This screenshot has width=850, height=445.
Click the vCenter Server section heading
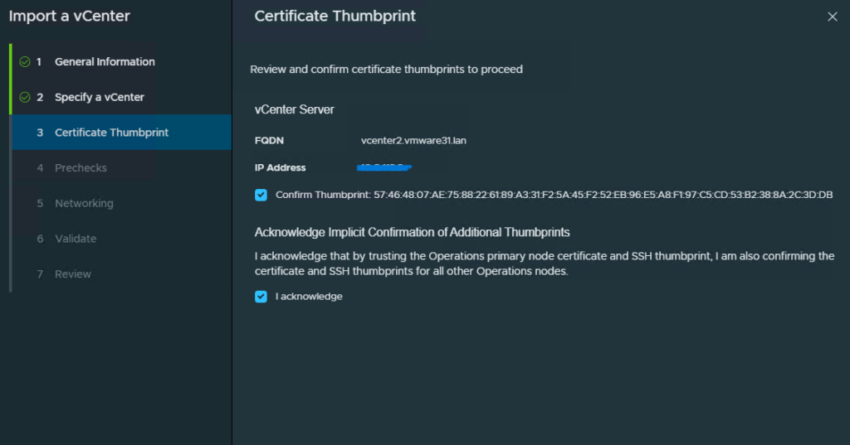pyautogui.click(x=294, y=109)
